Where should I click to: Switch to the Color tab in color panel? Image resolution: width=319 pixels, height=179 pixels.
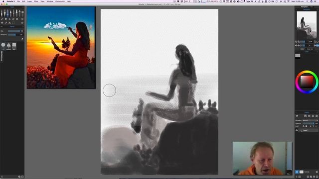coord(303,49)
